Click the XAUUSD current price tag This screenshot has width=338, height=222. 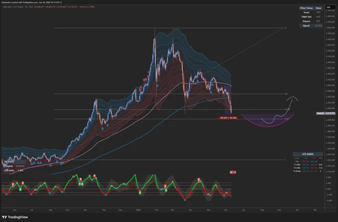[x=326, y=113]
